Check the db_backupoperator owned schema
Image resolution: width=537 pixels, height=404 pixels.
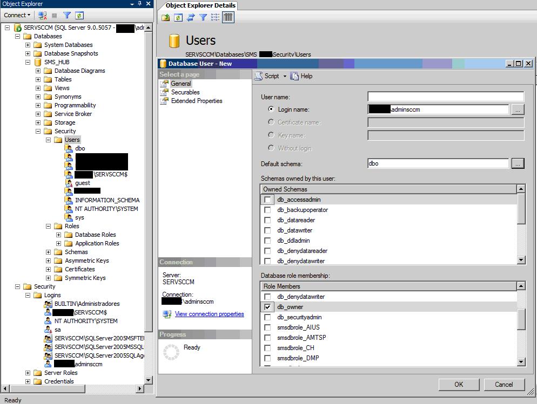pyautogui.click(x=267, y=210)
